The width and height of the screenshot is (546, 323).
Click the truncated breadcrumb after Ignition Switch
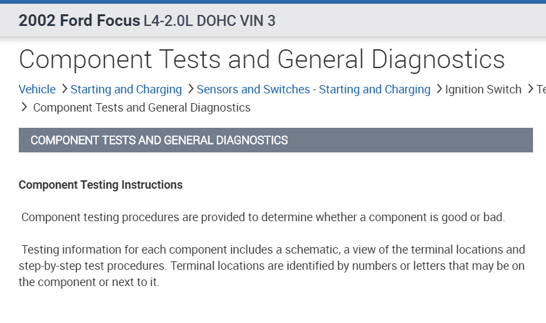[541, 90]
